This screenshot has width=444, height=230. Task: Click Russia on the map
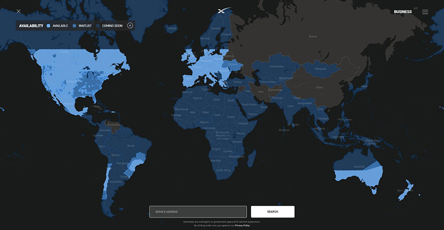point(312,36)
